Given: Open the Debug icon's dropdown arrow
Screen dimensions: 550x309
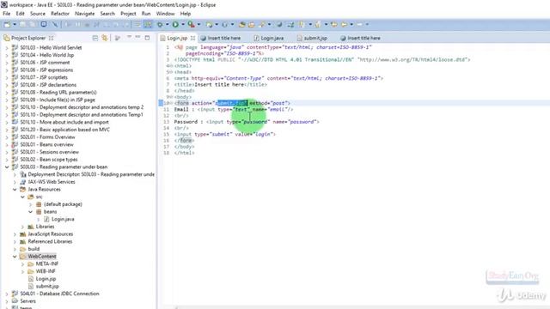Looking at the screenshot, I should 167,25.
